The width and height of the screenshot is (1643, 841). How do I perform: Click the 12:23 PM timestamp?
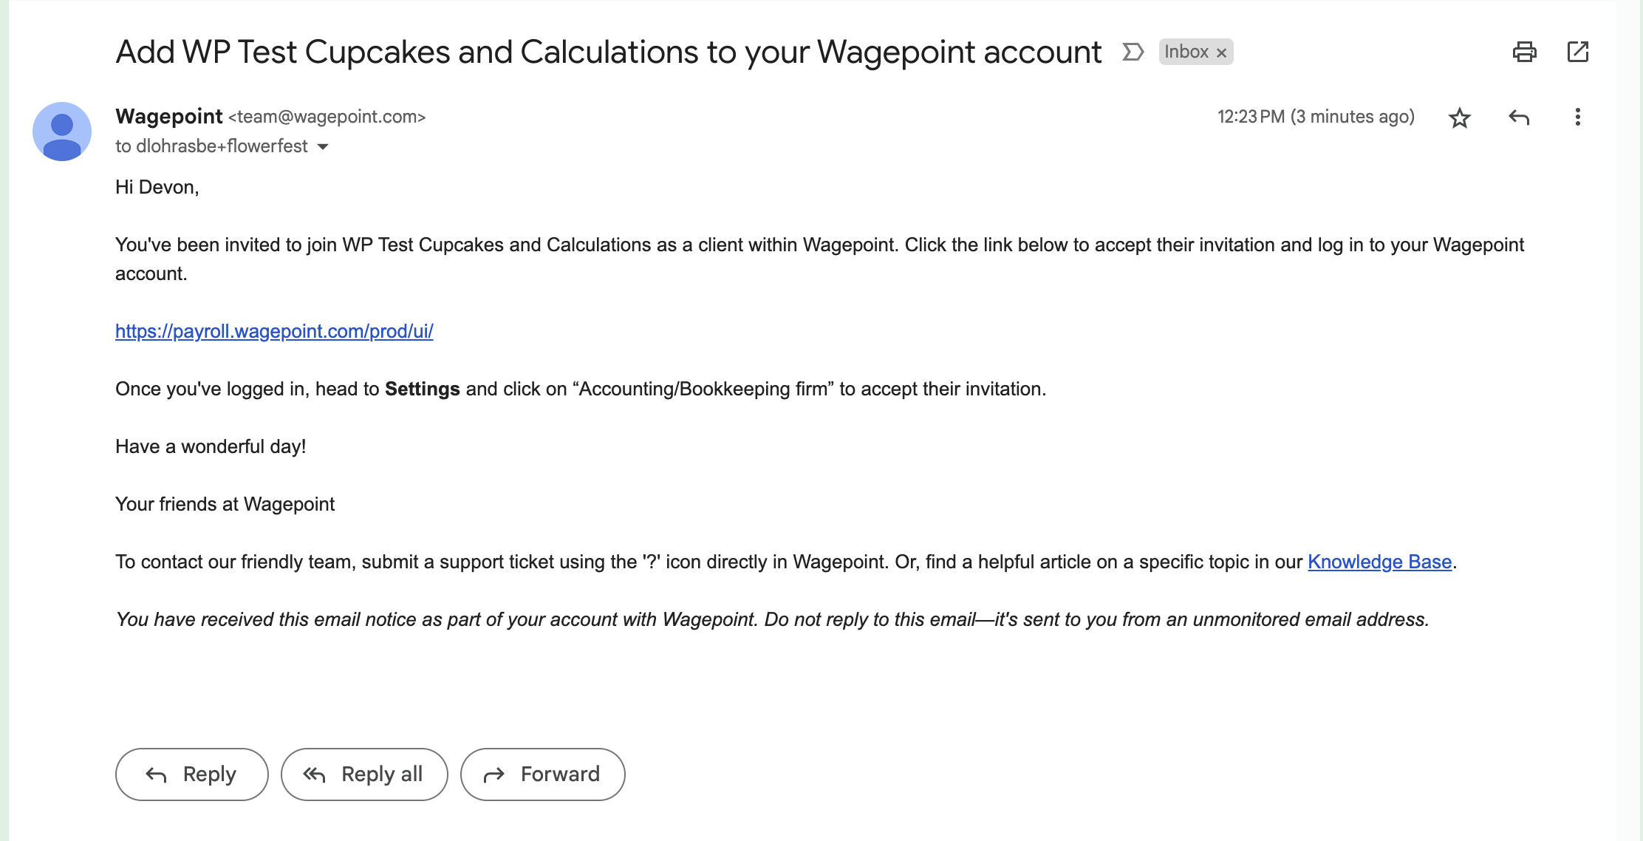[x=1316, y=117]
